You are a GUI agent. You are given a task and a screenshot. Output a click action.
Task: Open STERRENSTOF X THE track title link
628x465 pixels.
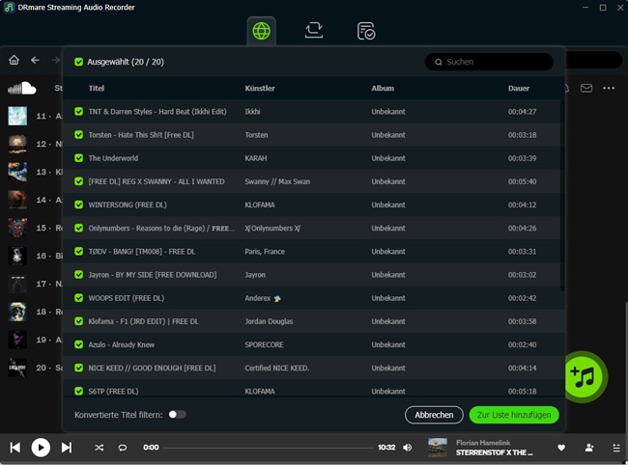pos(495,452)
